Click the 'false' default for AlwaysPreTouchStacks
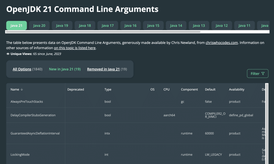 tap(208, 102)
